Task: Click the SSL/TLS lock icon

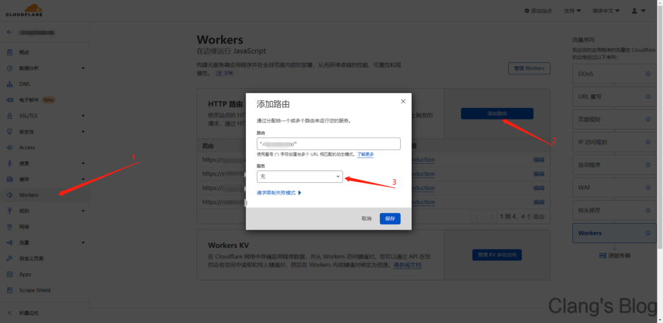Action: pyautogui.click(x=10, y=116)
